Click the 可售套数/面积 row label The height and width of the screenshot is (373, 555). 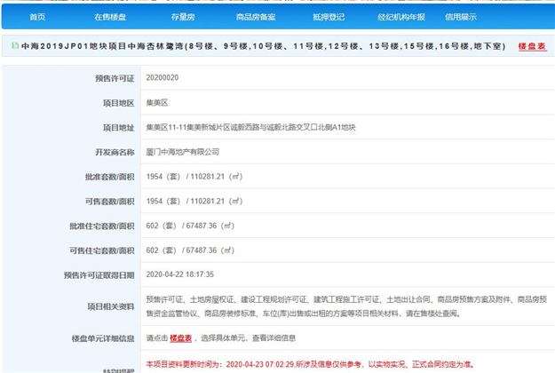tap(110, 202)
